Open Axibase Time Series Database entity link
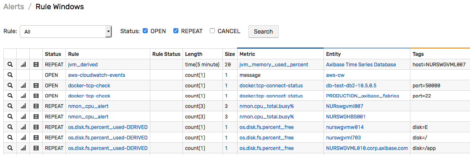470x155 pixels. tap(361, 64)
